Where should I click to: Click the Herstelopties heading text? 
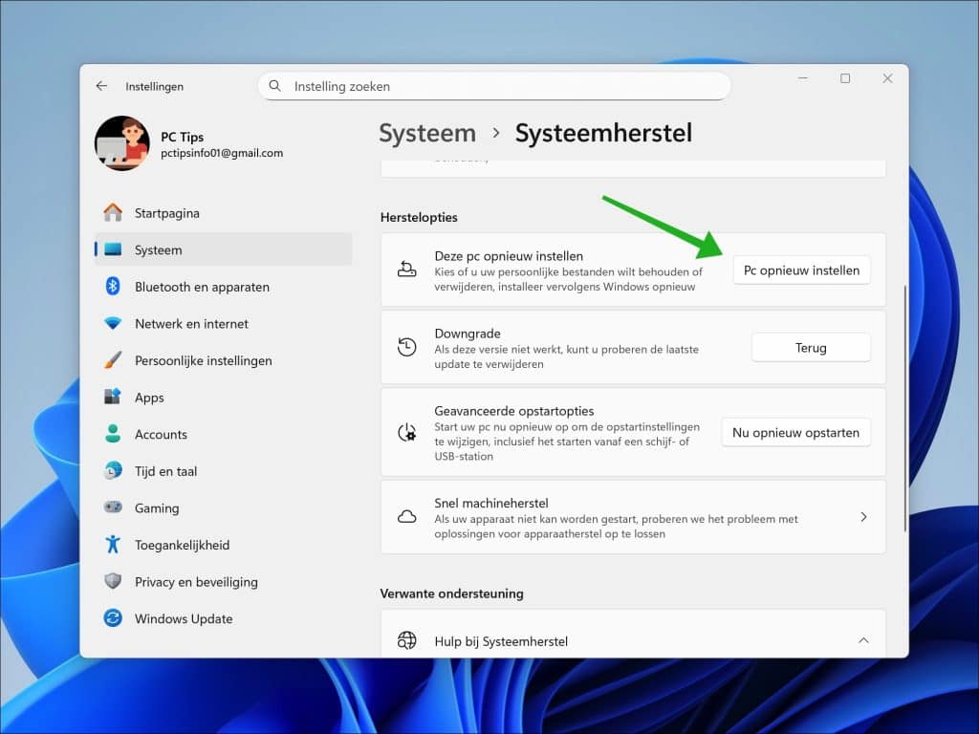coord(419,217)
